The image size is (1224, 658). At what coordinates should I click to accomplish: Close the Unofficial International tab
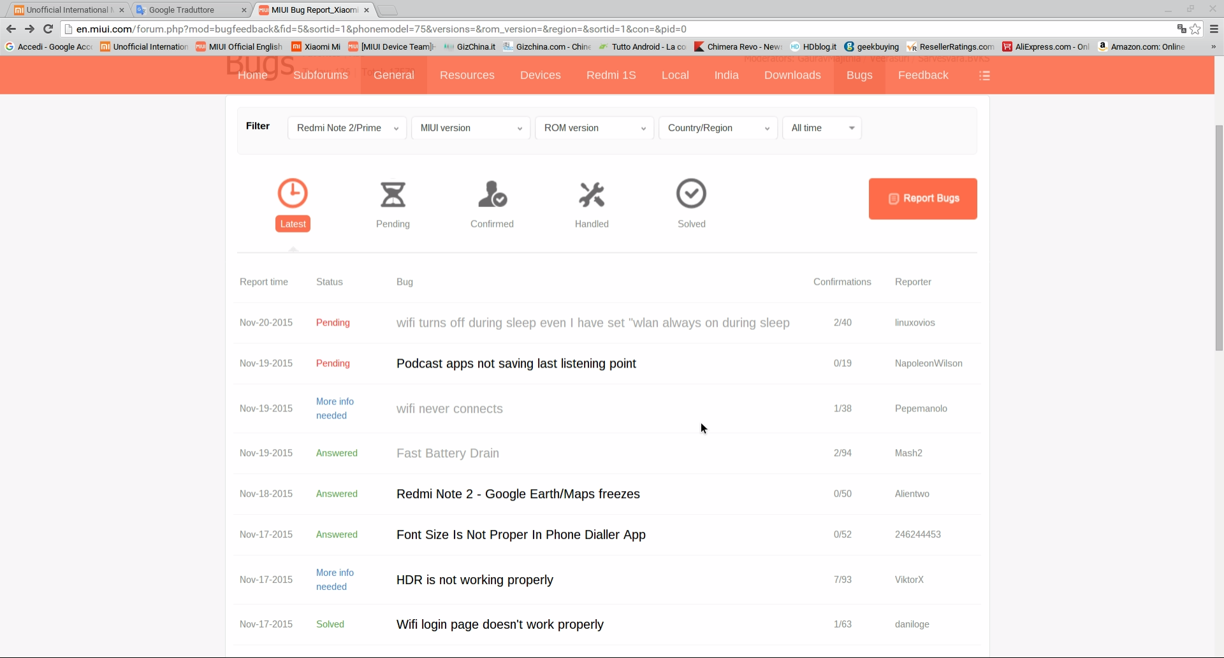coord(122,10)
